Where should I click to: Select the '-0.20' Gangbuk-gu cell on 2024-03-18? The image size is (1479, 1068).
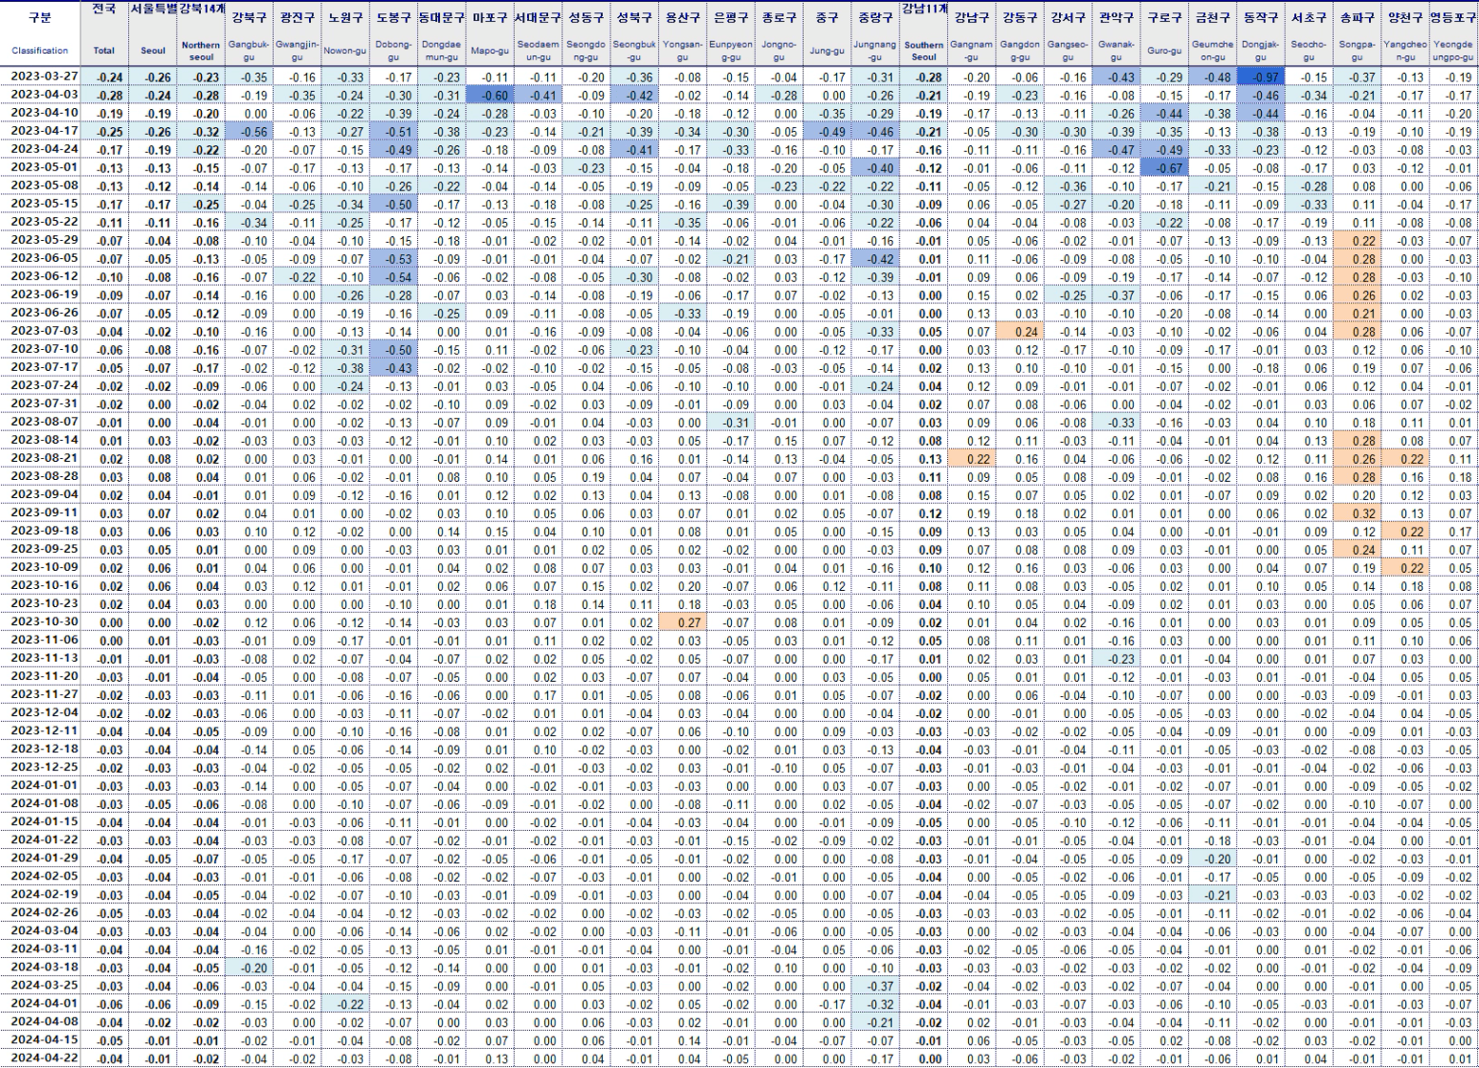pos(249,968)
